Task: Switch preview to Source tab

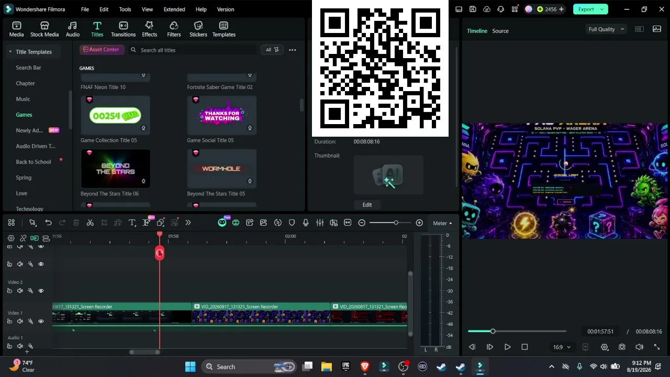Action: [x=500, y=31]
